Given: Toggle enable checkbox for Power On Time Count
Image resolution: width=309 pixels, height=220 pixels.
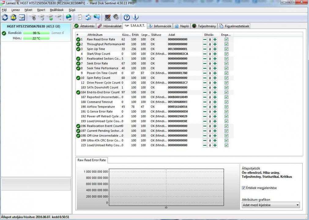Looking at the screenshot, I should tap(226, 73).
